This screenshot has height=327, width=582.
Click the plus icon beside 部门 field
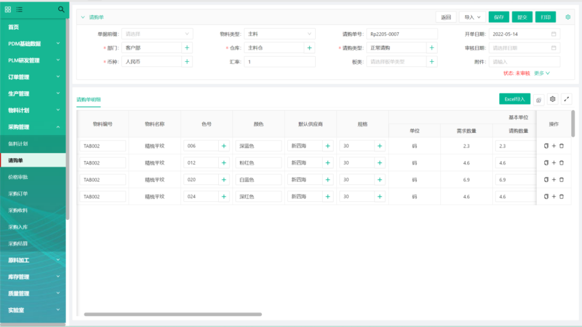[x=187, y=48]
